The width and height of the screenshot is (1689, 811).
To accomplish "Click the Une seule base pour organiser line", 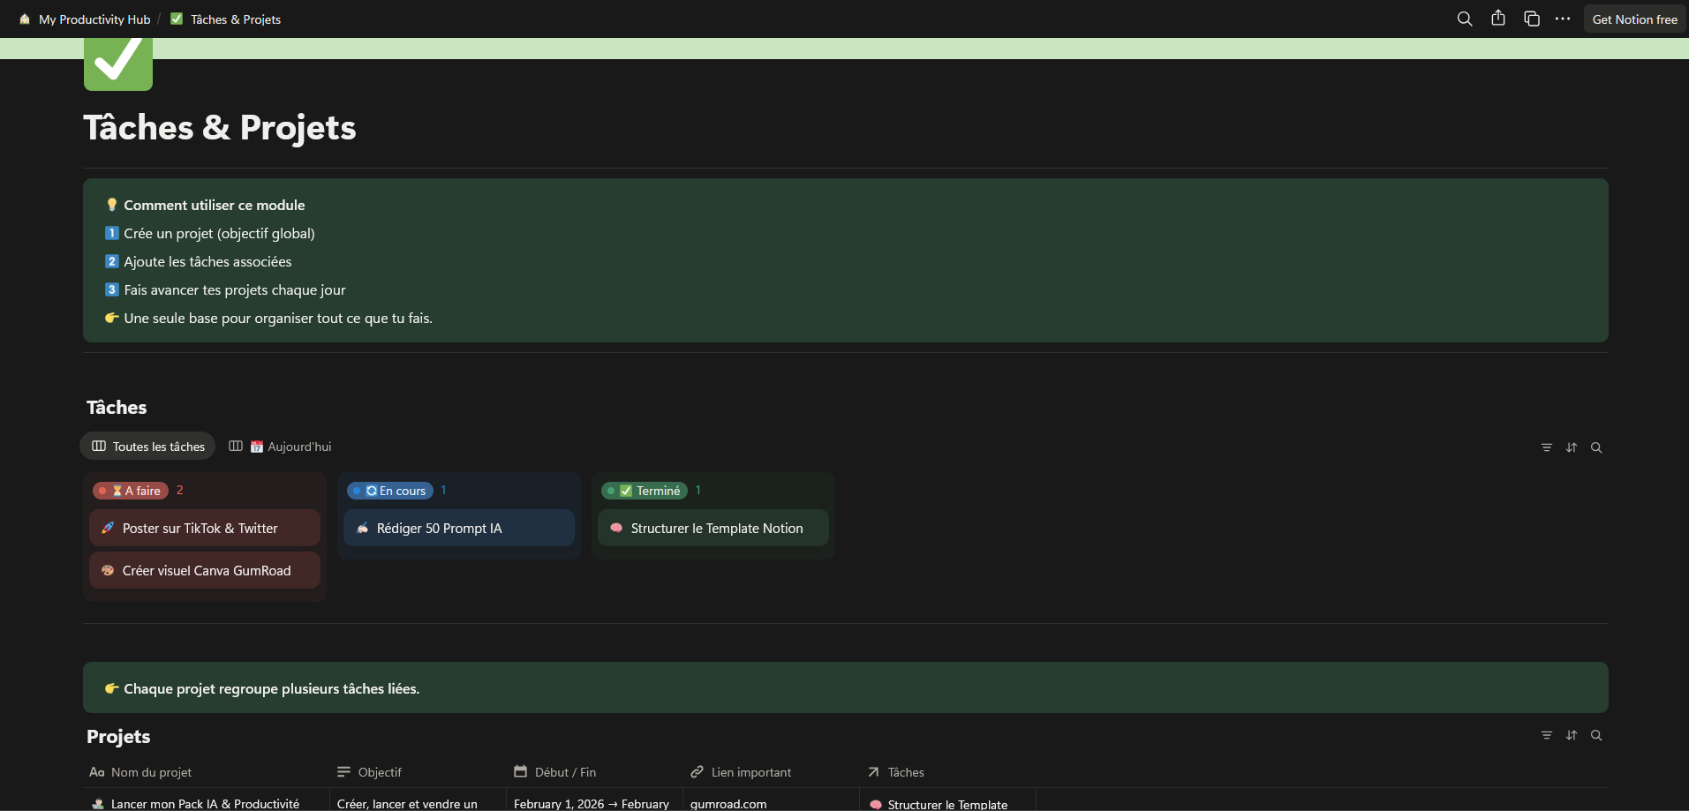I will click(278, 318).
